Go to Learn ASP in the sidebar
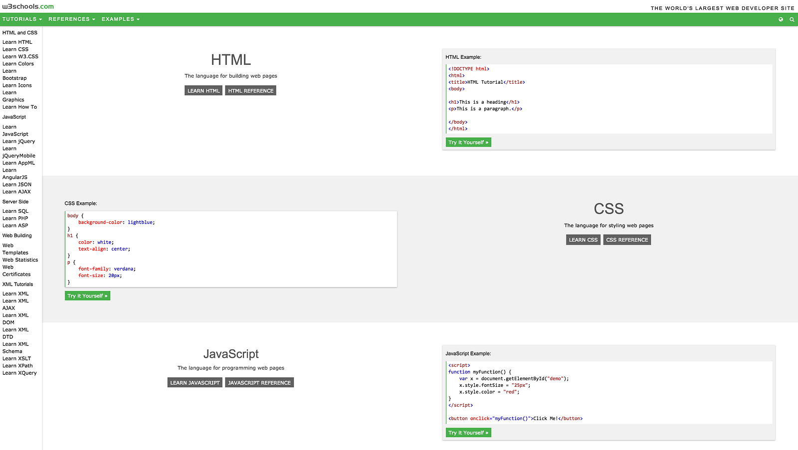The height and width of the screenshot is (450, 798). (x=15, y=226)
